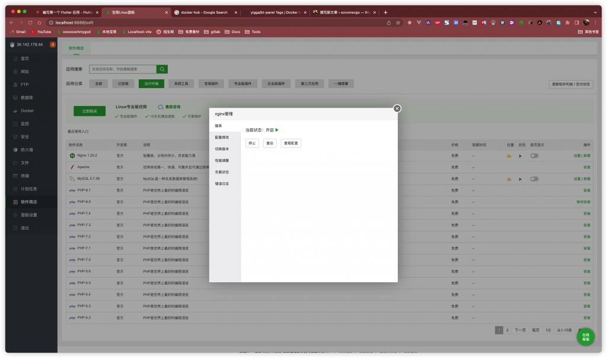The image size is (607, 358).
Task: Select the 系统工具 category filter
Action: tap(181, 84)
